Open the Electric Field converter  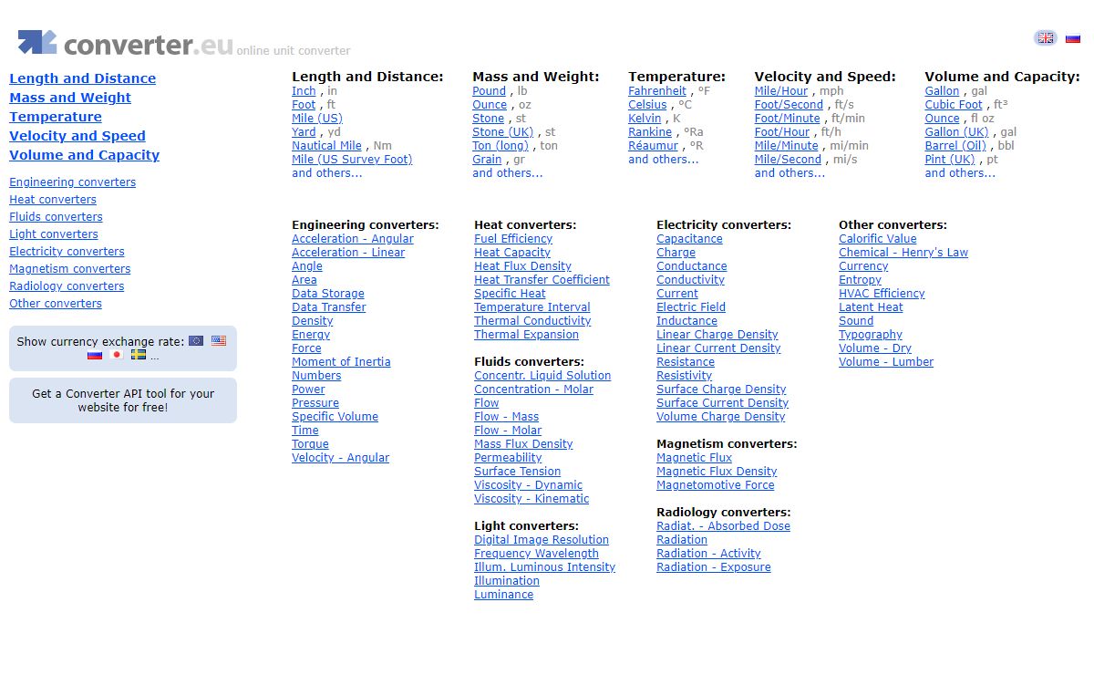click(691, 307)
